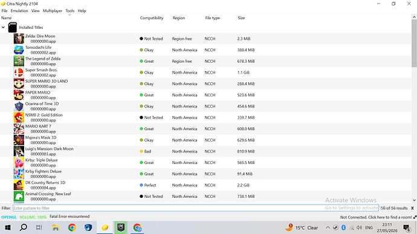
Task: Select the PAPER MARIO game icon
Action: (19, 95)
